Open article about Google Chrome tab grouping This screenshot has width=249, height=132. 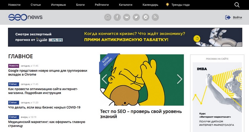48,72
